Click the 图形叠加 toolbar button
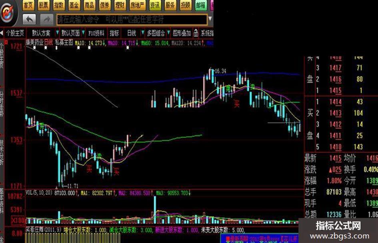378x243 pixels. [182, 33]
